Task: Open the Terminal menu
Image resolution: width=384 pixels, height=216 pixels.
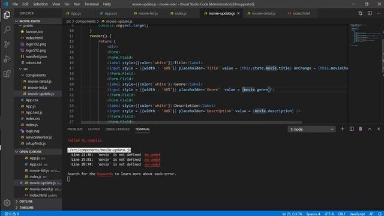Action: coord(91,4)
